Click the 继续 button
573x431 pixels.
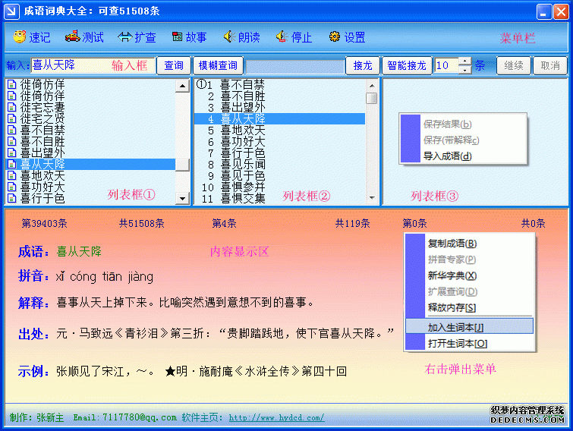coord(514,66)
